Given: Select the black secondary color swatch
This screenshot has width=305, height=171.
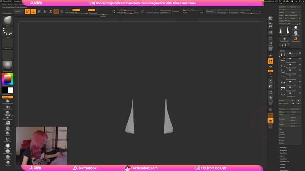Looking at the screenshot, I should [5, 90].
